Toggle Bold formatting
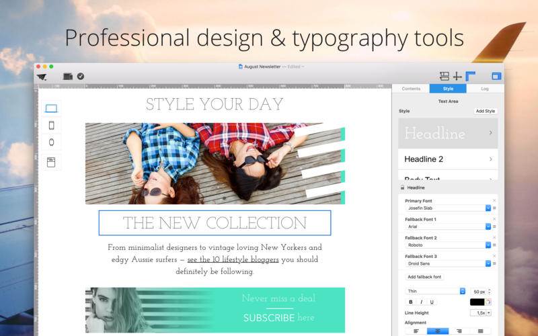538x336 pixels. point(411,302)
